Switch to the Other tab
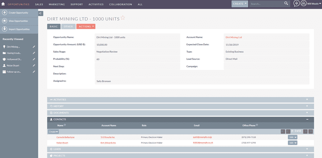This screenshot has height=158, width=322. coord(68,27)
